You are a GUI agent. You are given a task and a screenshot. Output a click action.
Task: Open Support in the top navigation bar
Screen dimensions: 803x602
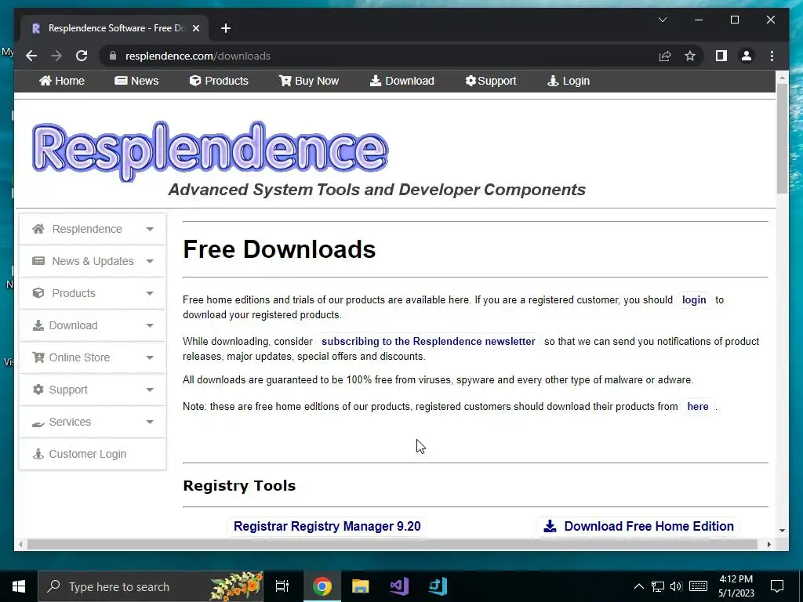click(x=491, y=81)
